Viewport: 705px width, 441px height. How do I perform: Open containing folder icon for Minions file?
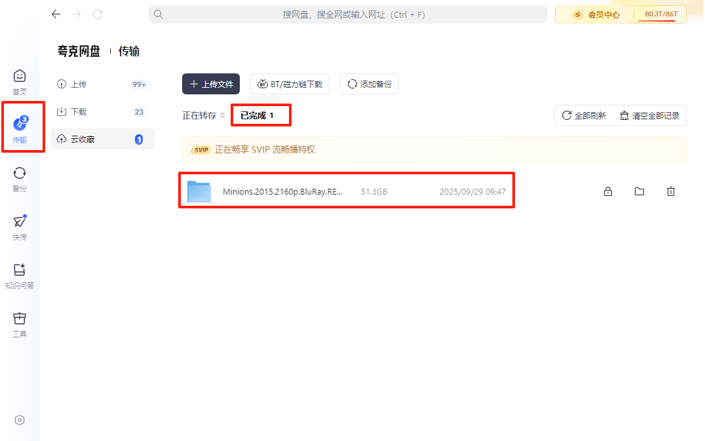639,191
